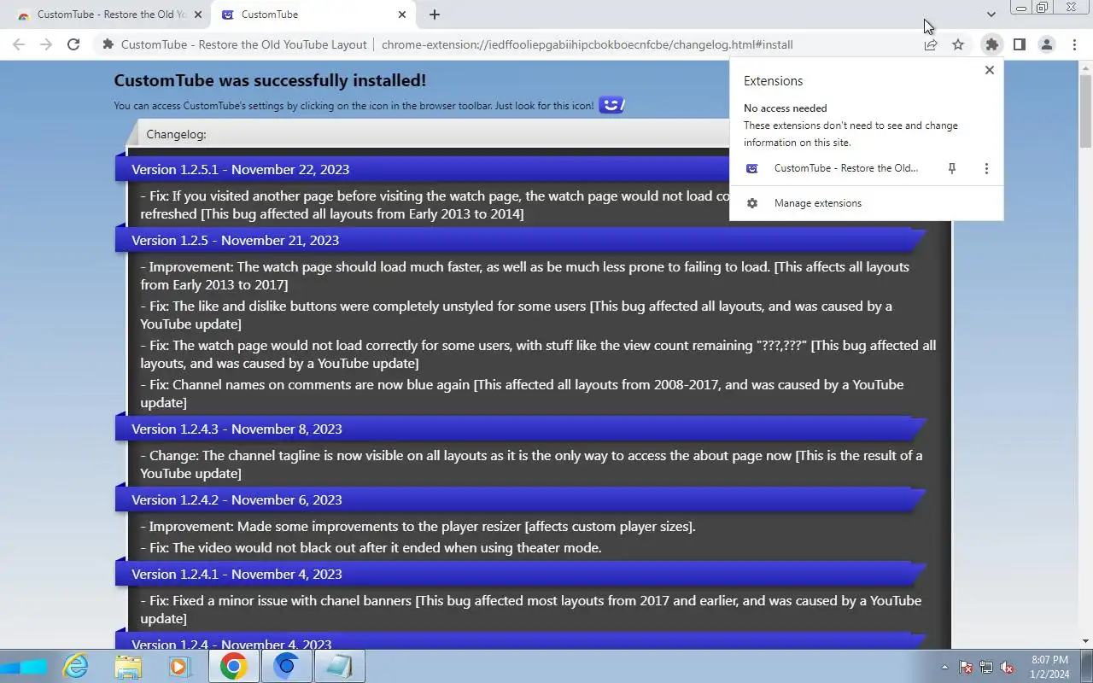1093x683 pixels.
Task: Show hidden system tray icons
Action: 944,667
